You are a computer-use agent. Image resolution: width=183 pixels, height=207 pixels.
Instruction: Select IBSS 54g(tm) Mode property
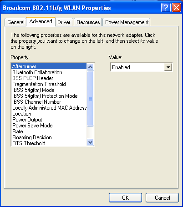(x=49, y=90)
